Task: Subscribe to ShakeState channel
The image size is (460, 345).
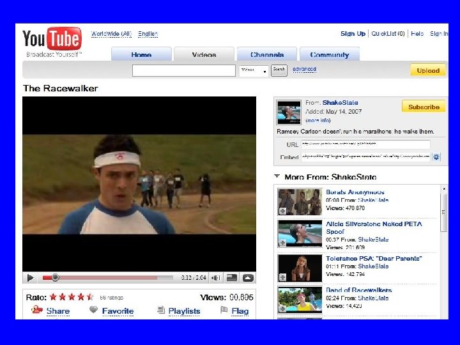Action: click(x=424, y=107)
